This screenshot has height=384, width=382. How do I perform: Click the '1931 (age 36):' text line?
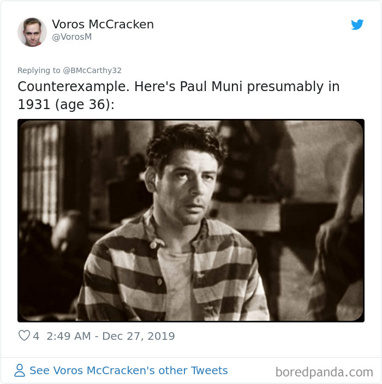point(66,105)
